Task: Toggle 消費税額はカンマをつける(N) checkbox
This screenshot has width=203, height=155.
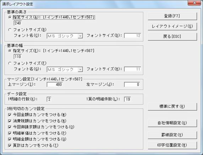Action: click(10, 121)
